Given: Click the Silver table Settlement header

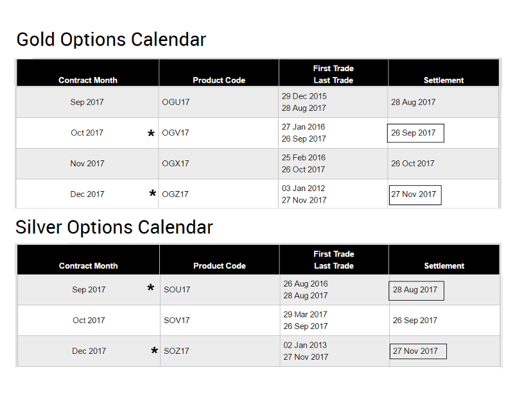Looking at the screenshot, I should point(444,265).
